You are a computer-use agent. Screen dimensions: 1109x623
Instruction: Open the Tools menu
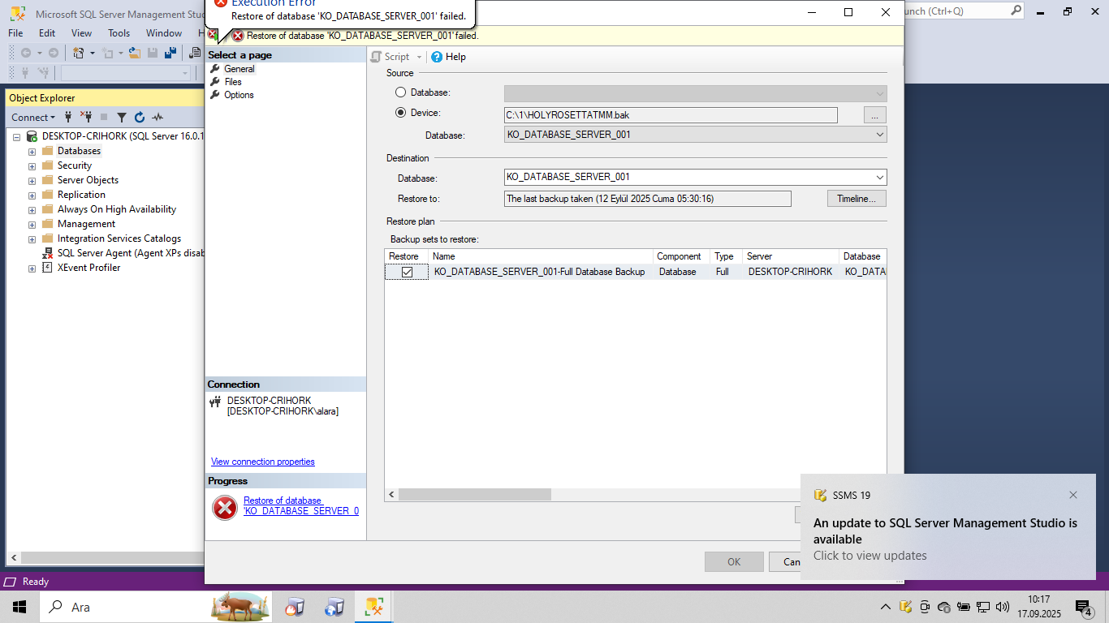click(x=119, y=33)
